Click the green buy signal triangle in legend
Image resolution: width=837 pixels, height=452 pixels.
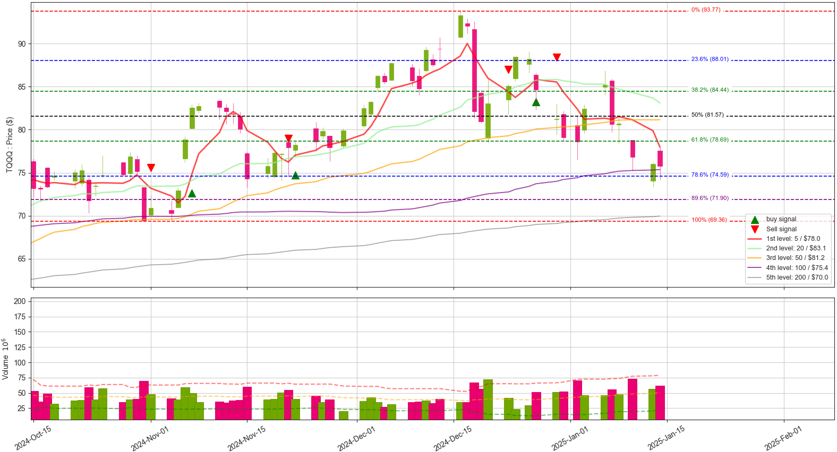pos(755,220)
